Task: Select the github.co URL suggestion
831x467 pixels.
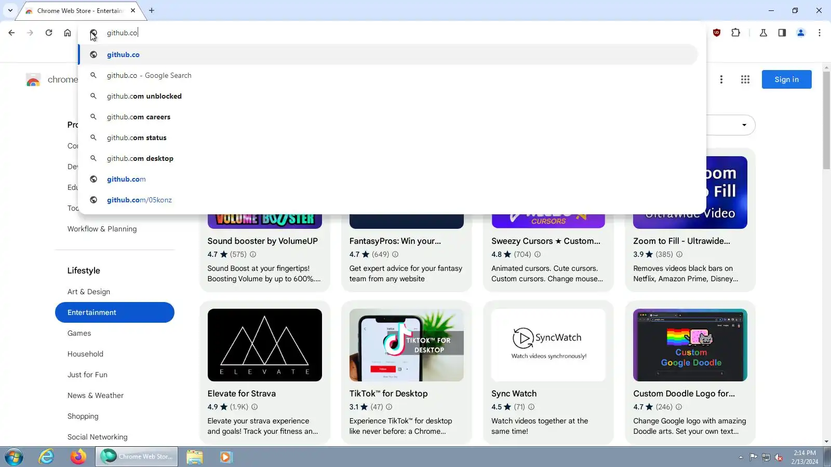Action: click(x=388, y=54)
